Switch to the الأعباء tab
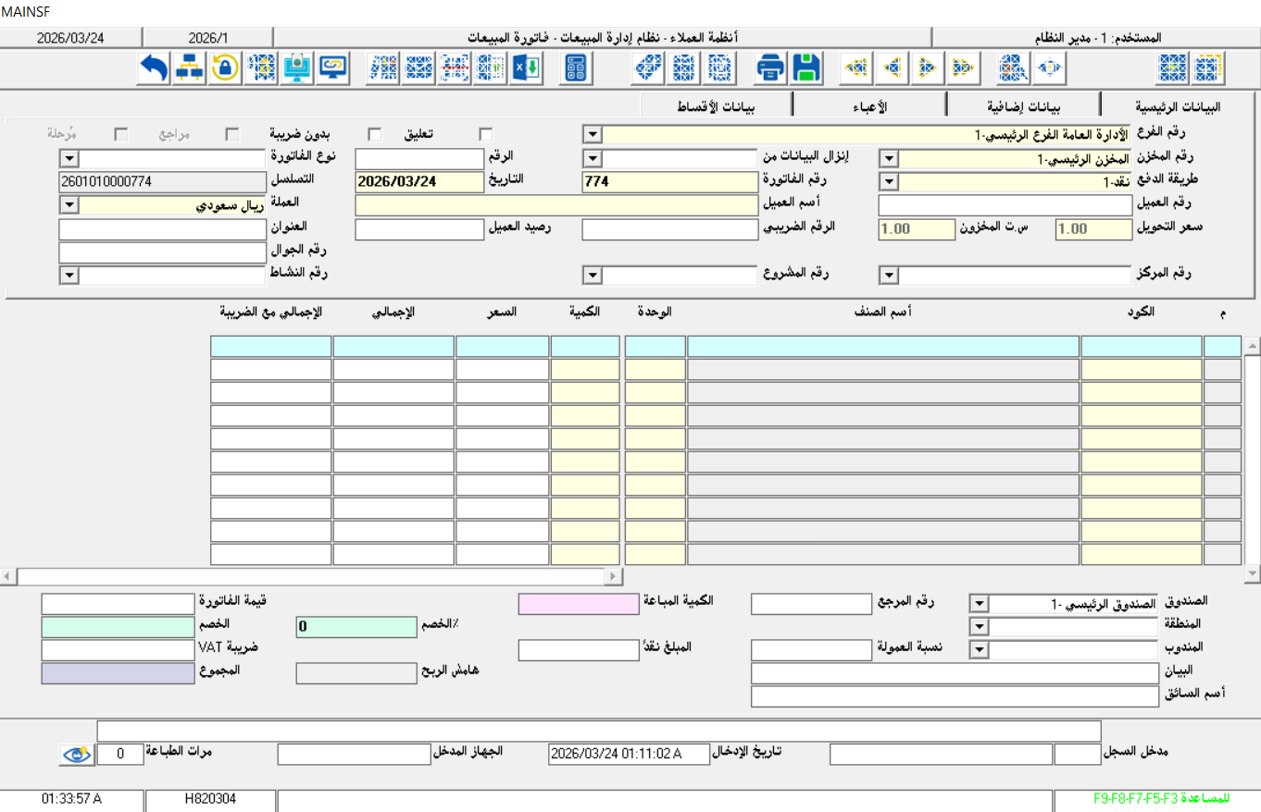This screenshot has width=1261, height=812. 868,105
